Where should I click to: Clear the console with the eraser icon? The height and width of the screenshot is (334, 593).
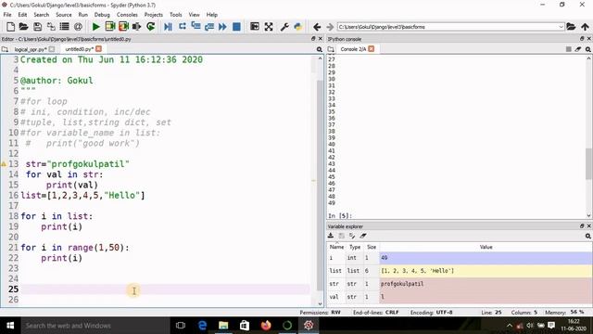[578, 49]
